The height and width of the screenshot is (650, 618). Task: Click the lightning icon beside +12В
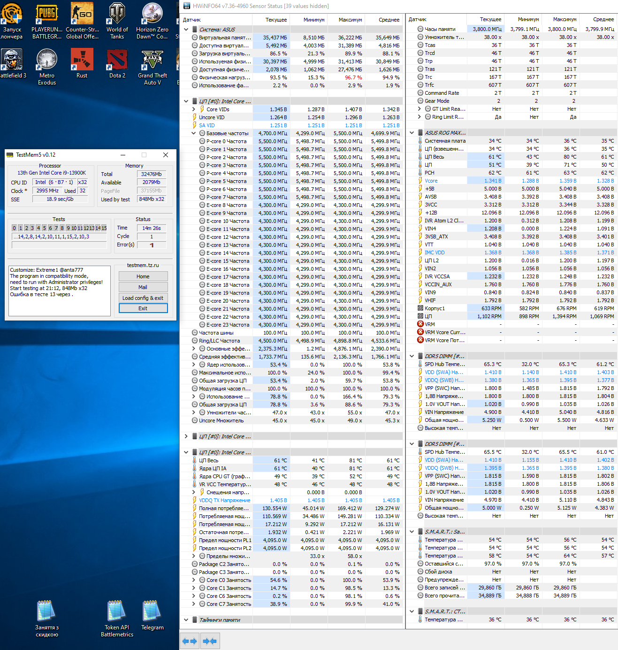pos(420,213)
